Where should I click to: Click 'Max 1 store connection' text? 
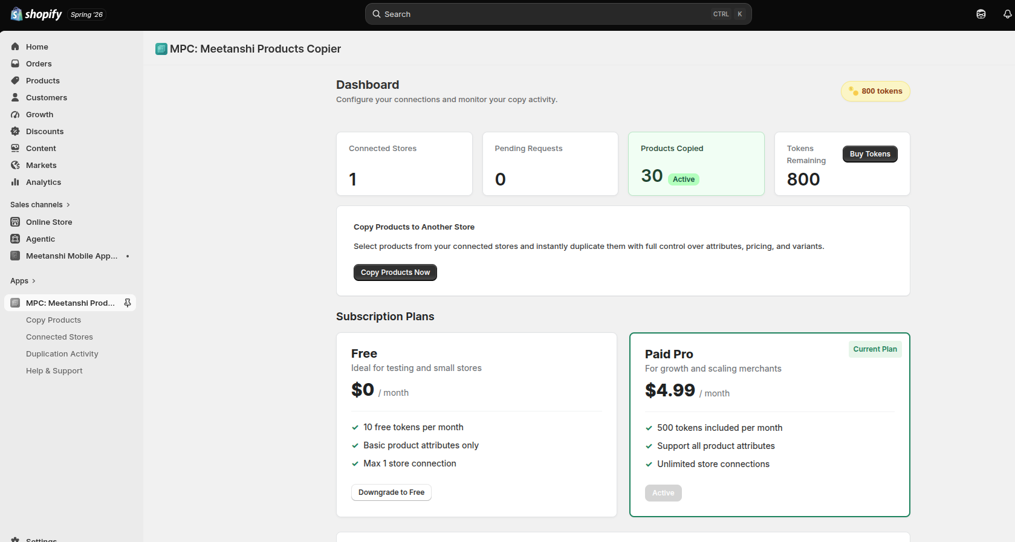pyautogui.click(x=410, y=463)
